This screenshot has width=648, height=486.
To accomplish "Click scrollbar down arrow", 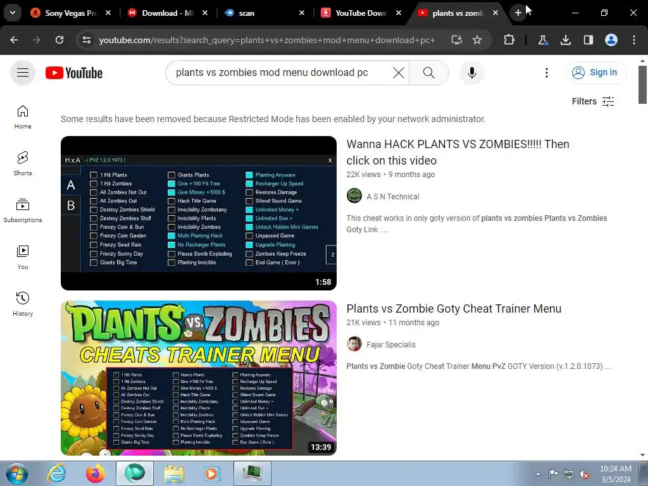I will coord(642,455).
